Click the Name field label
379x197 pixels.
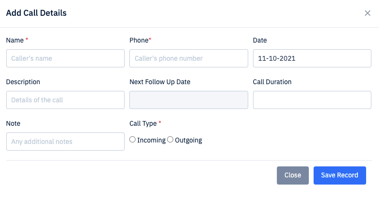tap(15, 40)
